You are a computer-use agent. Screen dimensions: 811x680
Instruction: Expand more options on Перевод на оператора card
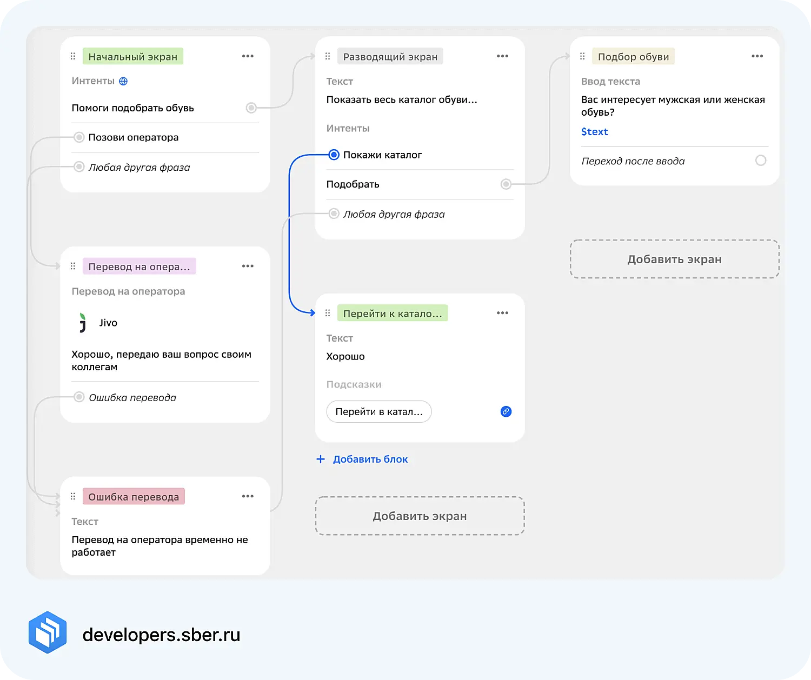[248, 266]
